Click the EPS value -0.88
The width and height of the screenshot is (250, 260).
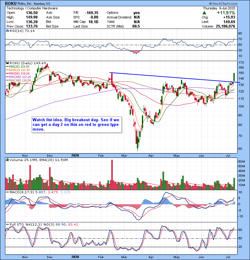tap(94, 17)
